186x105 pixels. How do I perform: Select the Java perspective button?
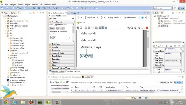181,8
